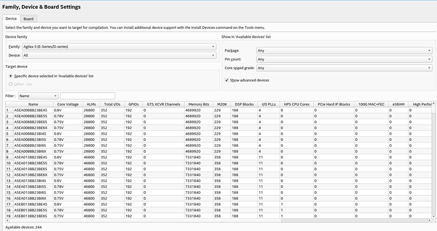Open the Core speed grade dropdown

pos(344,68)
